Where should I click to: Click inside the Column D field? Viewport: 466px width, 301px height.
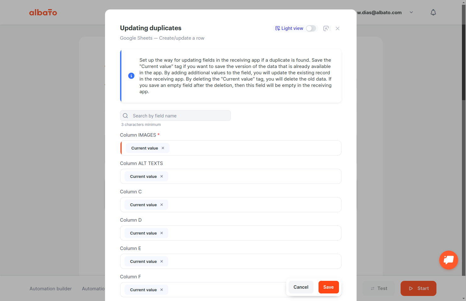[231, 233]
